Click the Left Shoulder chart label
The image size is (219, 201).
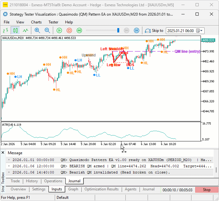pos(112,49)
